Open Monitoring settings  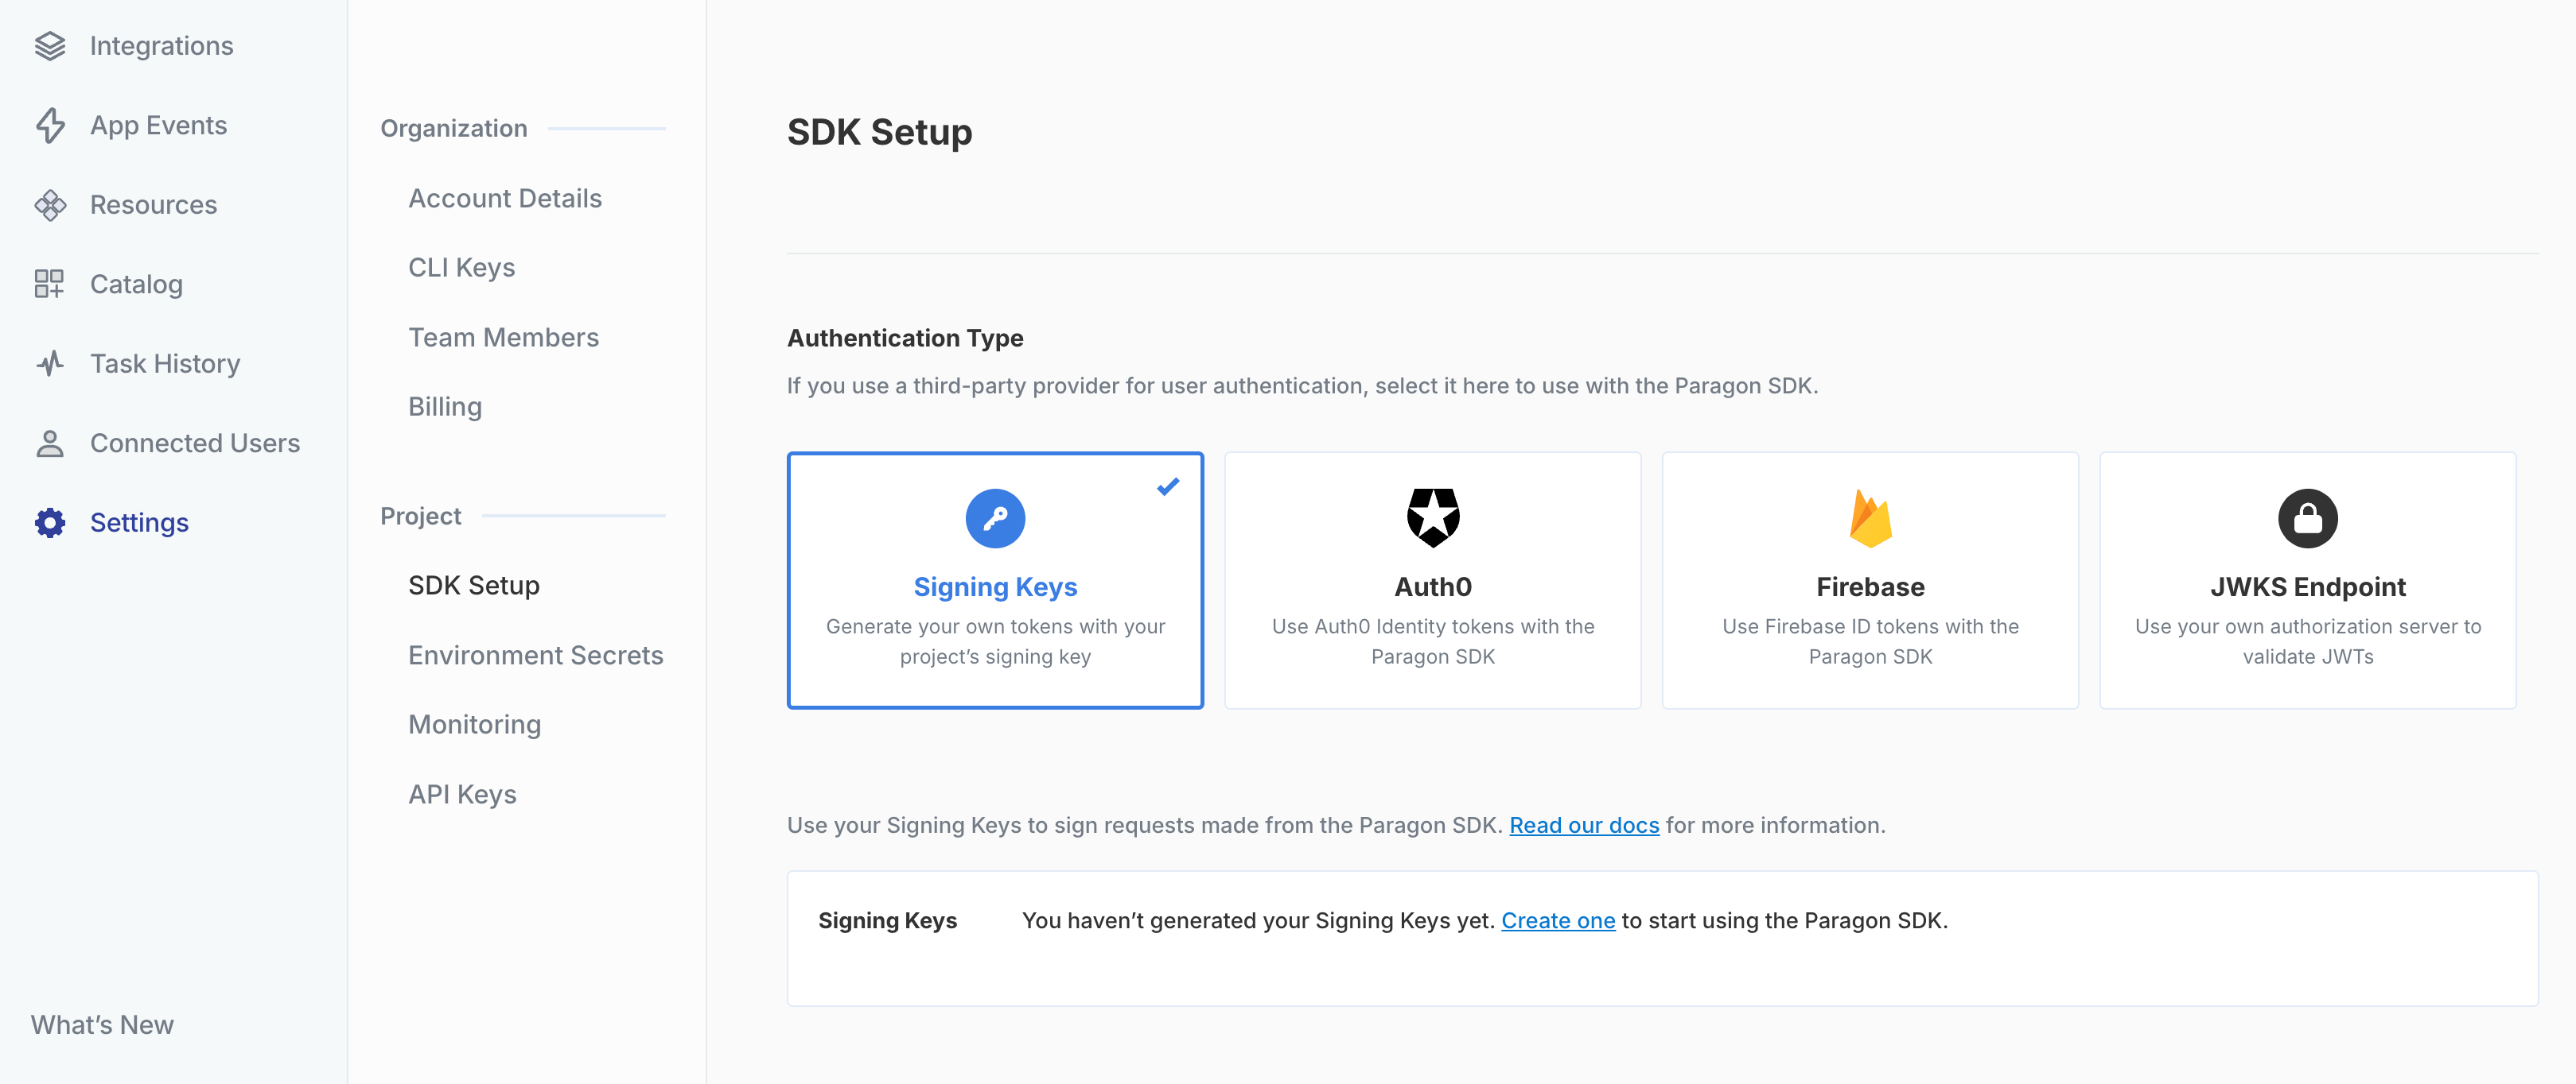474,724
